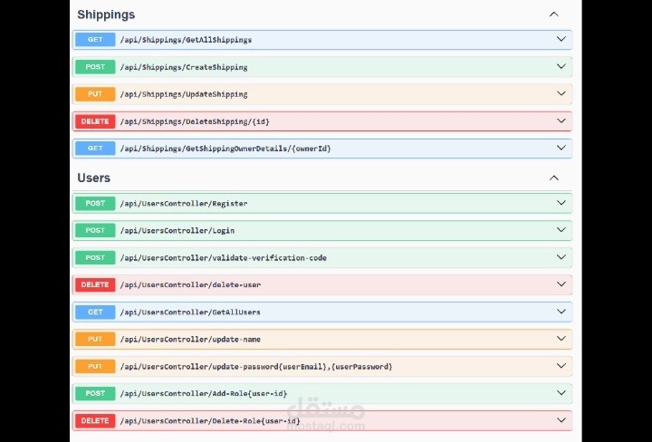The width and height of the screenshot is (652, 442).
Task: Open the GetAllUsers endpoint path
Action: (x=190, y=312)
